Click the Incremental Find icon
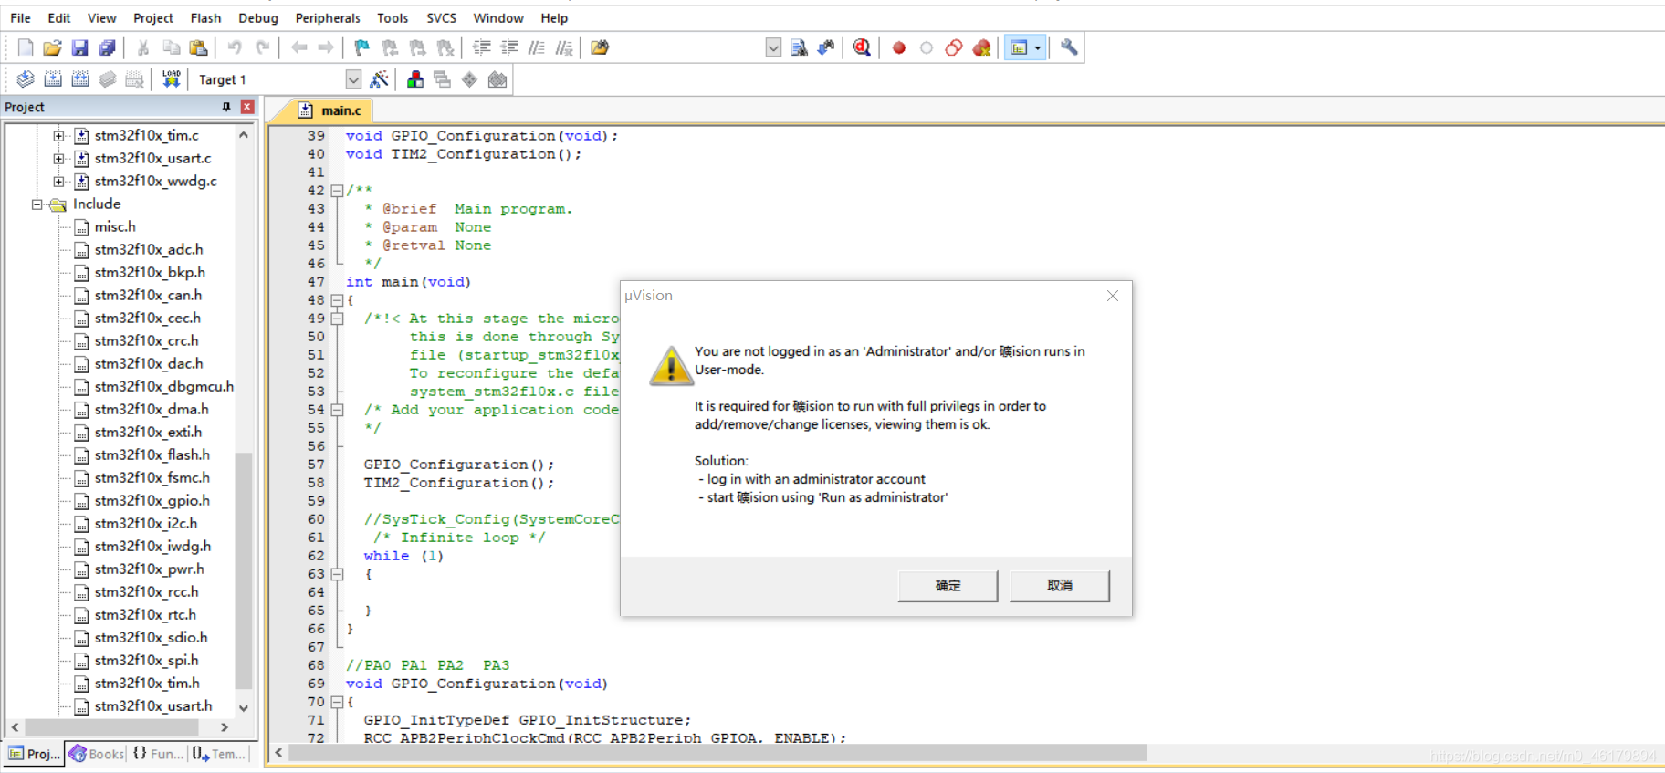Viewport: 1665px width, 773px height. (826, 47)
